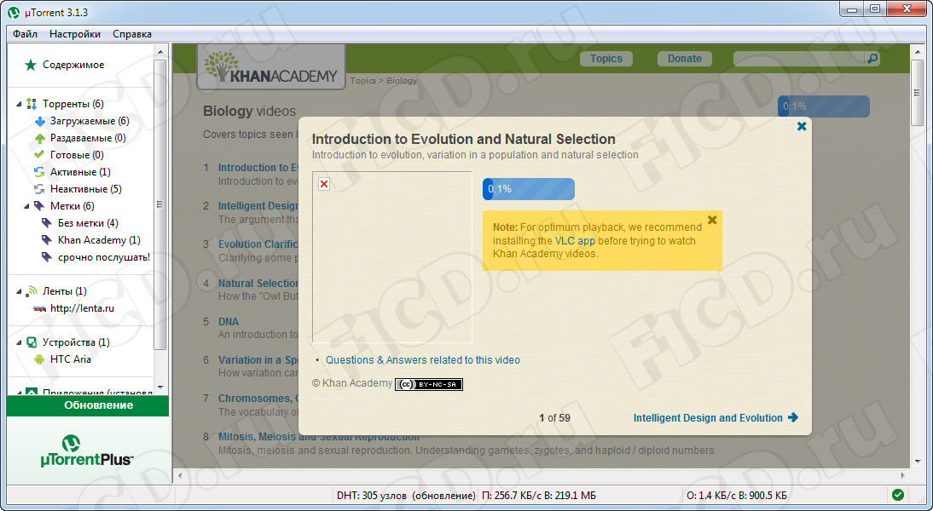The image size is (933, 511).
Task: Select the http://lenta.ru feed
Action: coord(82,308)
